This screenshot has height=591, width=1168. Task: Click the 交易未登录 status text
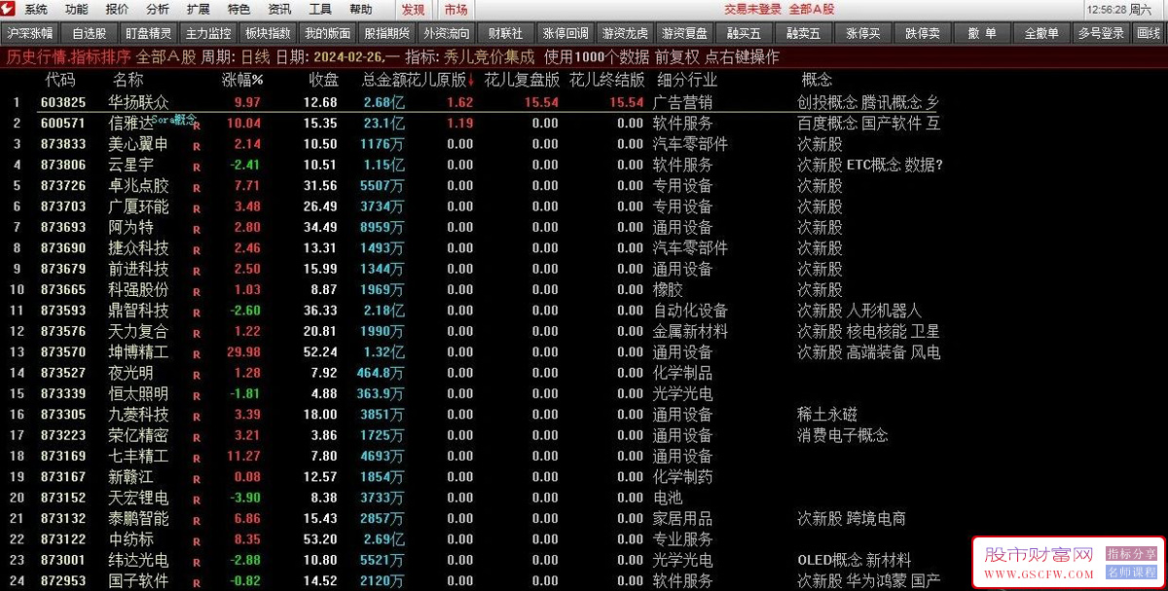[753, 9]
